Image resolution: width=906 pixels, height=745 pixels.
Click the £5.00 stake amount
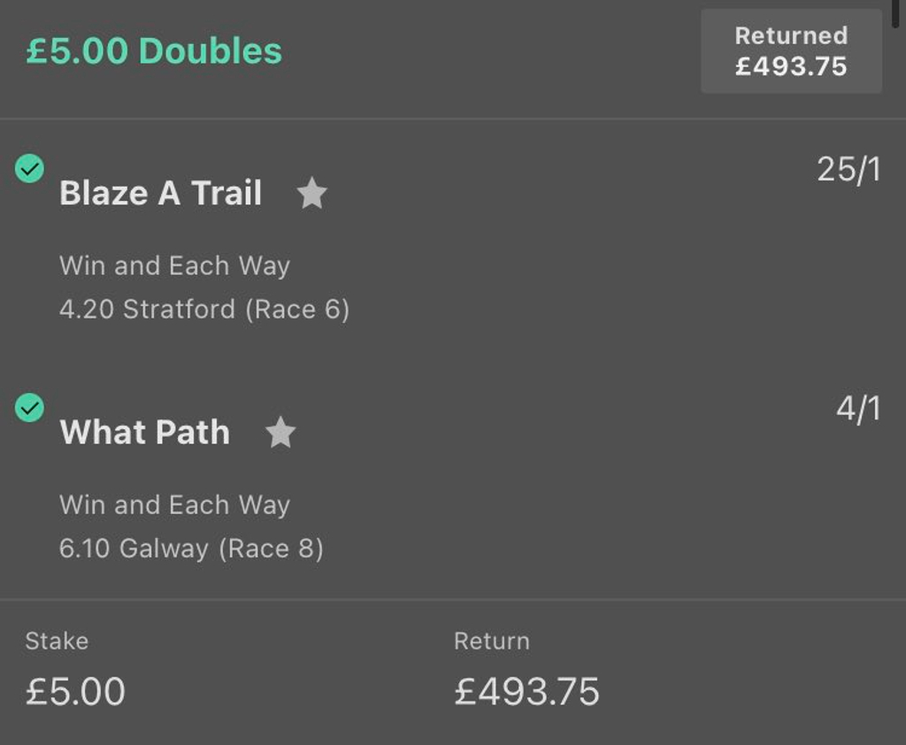click(x=75, y=691)
